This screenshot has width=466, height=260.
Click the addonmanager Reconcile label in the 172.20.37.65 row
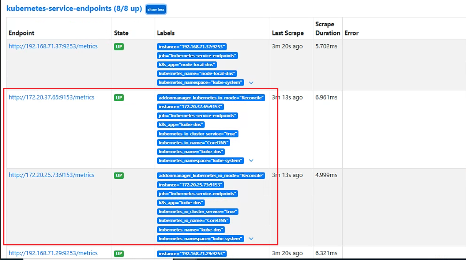(211, 98)
